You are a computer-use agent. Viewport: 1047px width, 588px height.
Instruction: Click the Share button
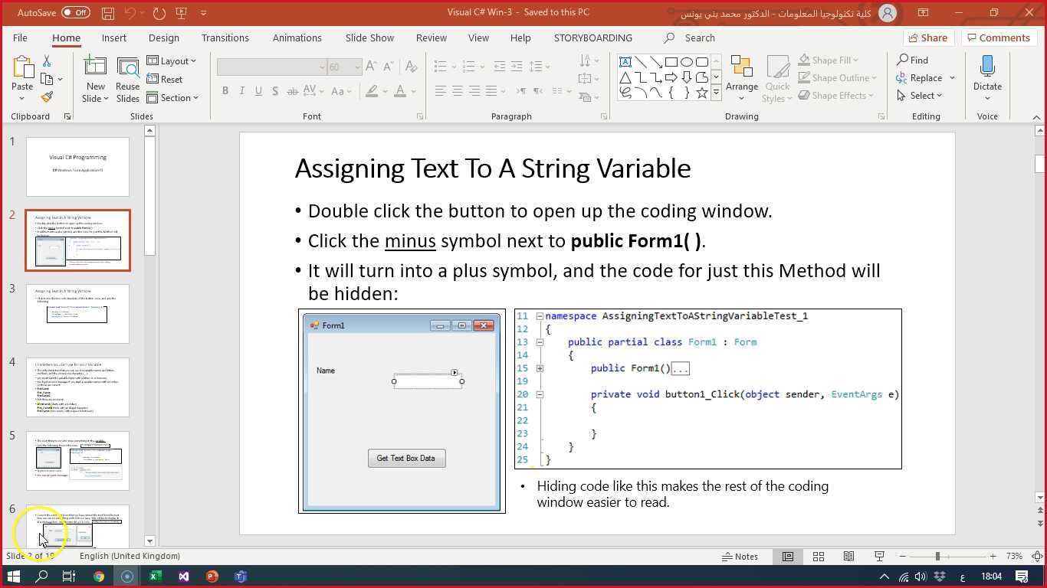point(927,38)
